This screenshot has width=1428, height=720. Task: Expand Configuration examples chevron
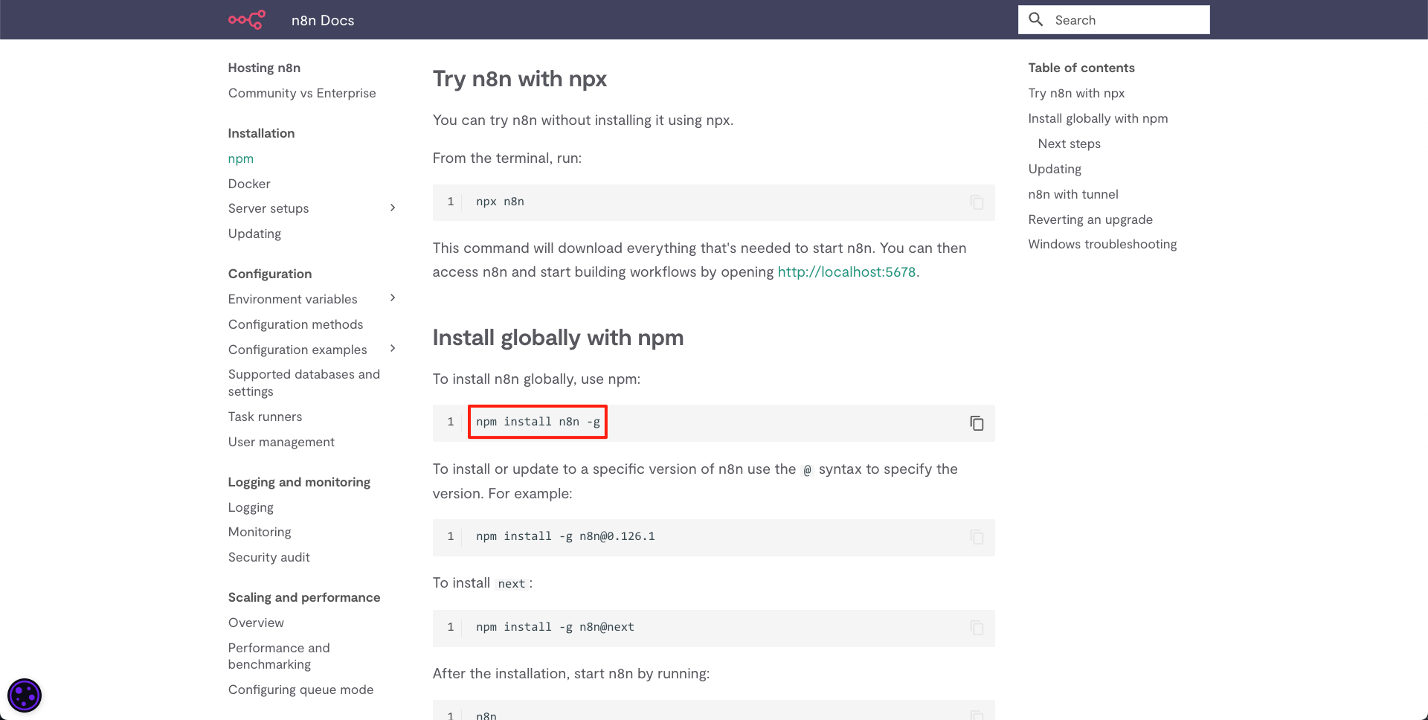[x=393, y=349]
